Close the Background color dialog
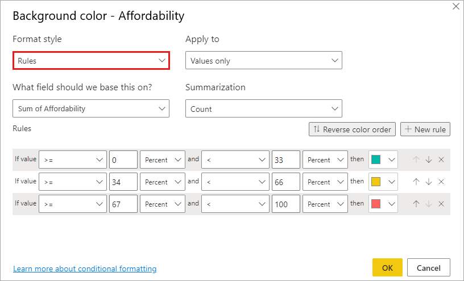The width and height of the screenshot is (464, 281). pyautogui.click(x=455, y=6)
